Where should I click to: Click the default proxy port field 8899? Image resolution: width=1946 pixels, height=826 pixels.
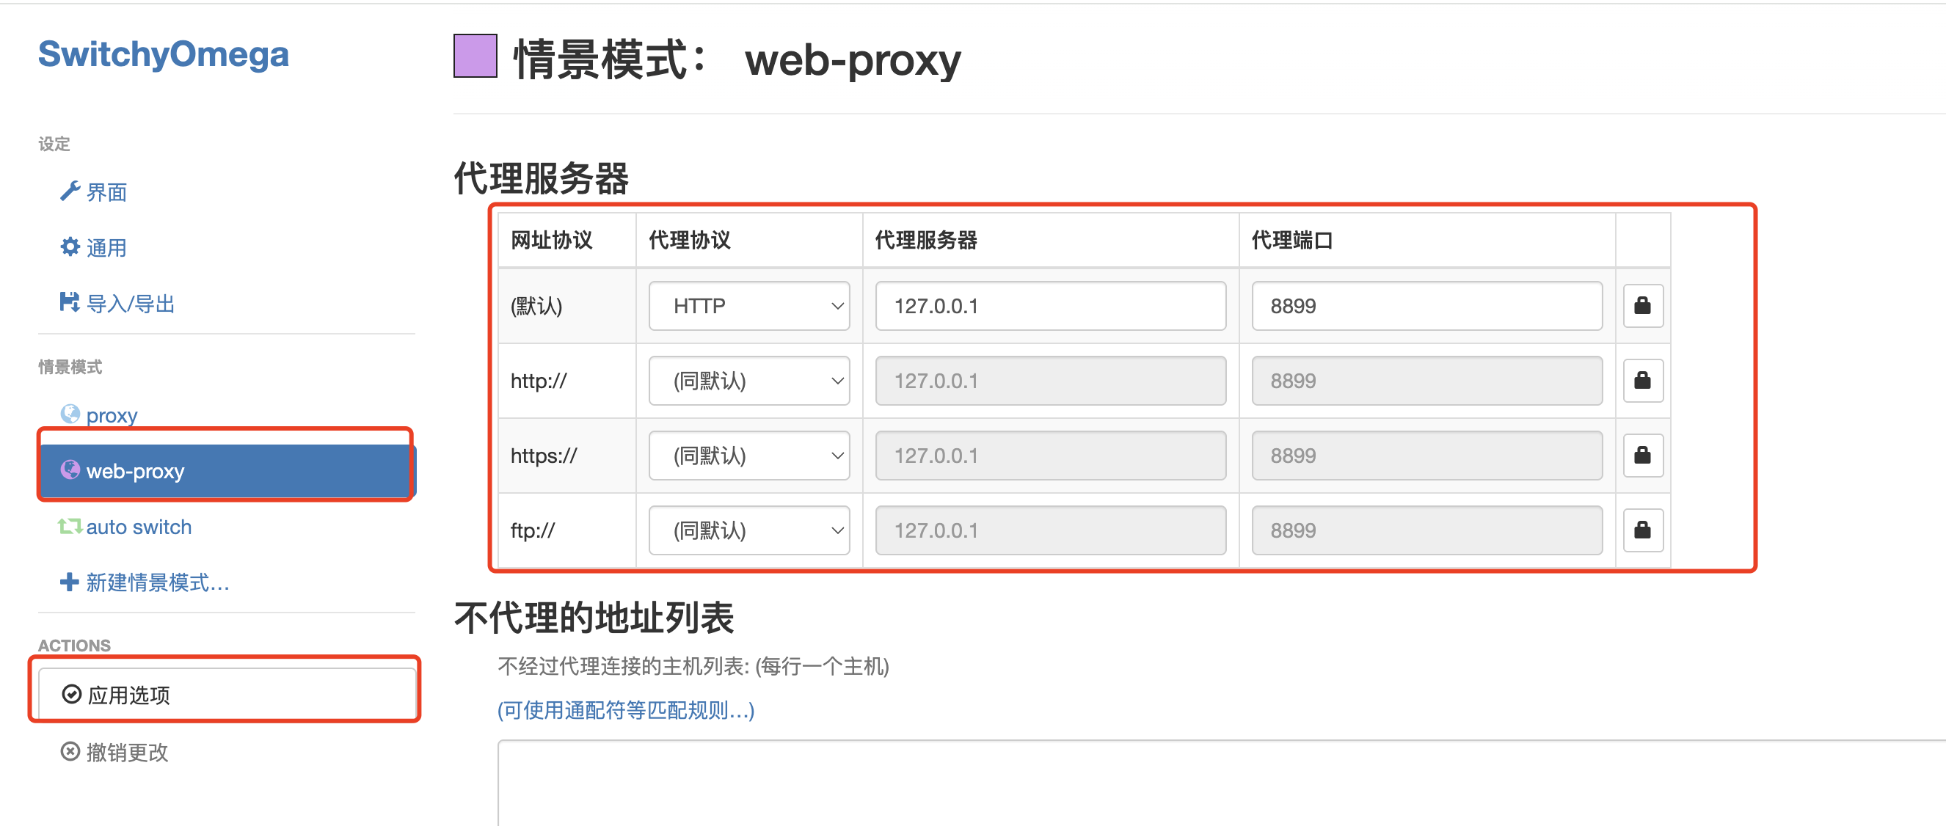(x=1426, y=306)
